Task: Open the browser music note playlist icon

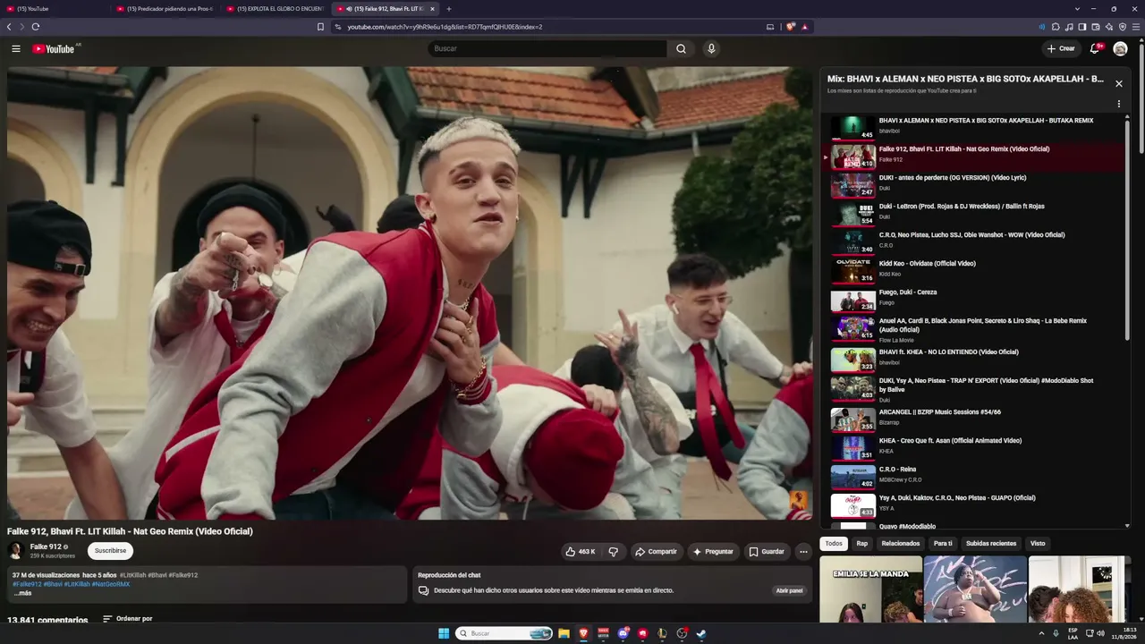Action: [1069, 27]
